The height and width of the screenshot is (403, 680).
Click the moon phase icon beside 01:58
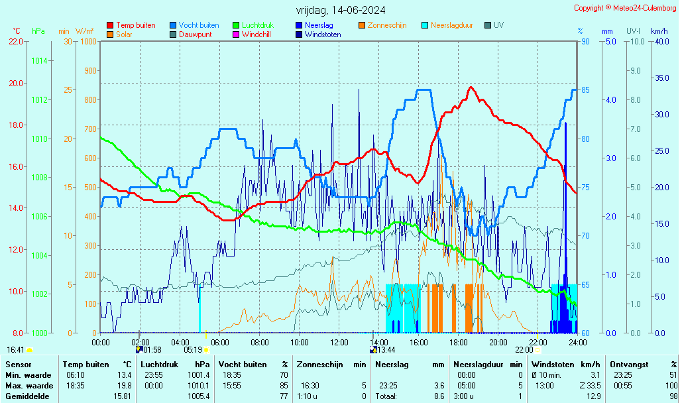(139, 349)
